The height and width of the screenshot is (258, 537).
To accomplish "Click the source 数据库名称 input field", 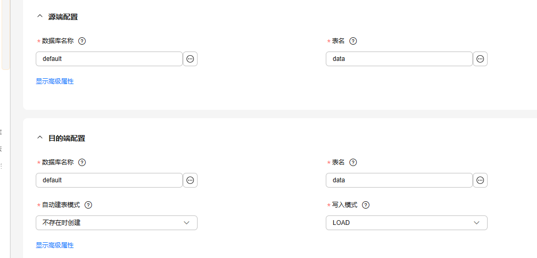I will [x=109, y=59].
